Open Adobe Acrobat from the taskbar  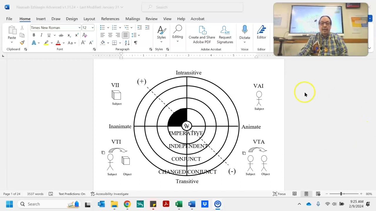pos(166,204)
